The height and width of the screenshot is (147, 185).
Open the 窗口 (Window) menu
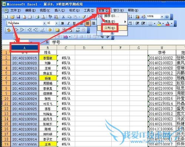point(118,10)
